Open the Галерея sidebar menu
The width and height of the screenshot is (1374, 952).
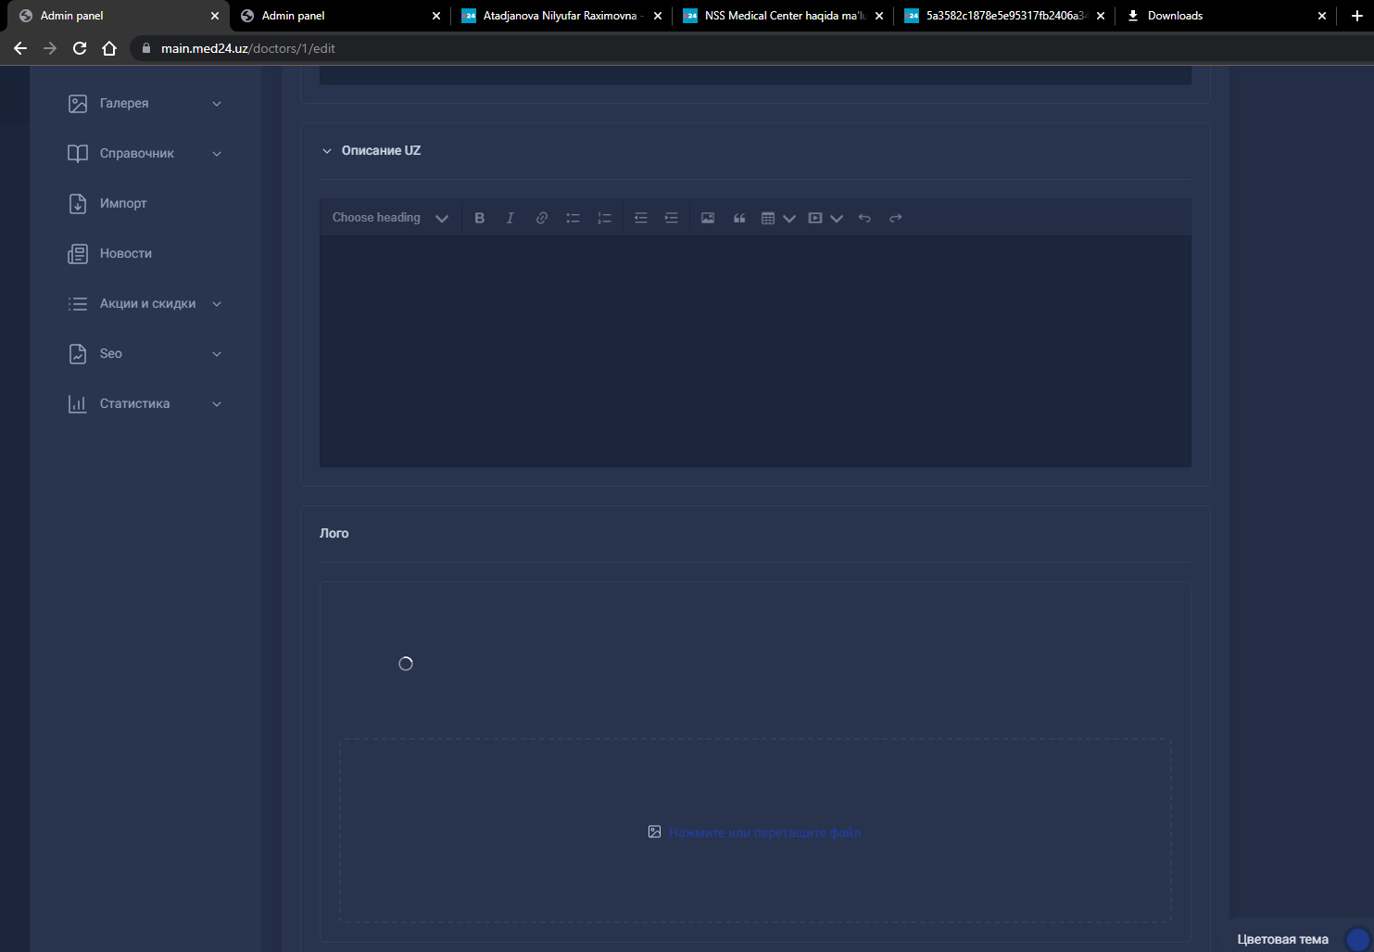145,104
